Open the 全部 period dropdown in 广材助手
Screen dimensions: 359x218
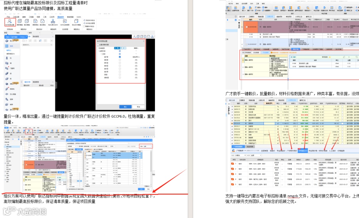point(256,155)
